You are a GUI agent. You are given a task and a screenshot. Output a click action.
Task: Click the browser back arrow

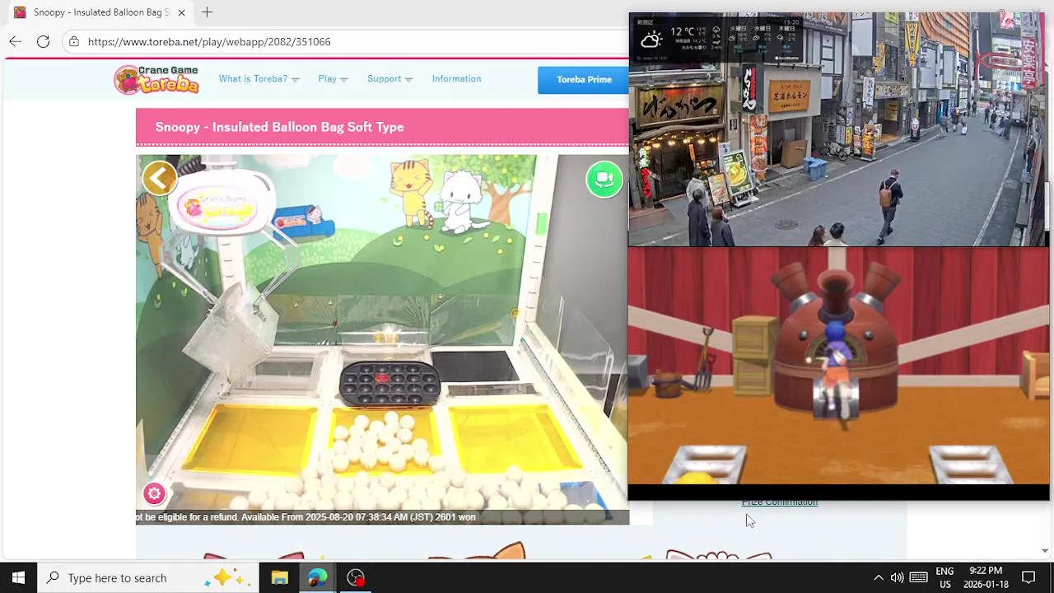[16, 41]
